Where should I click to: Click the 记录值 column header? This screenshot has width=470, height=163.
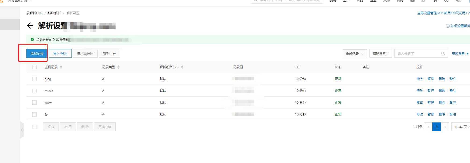(238, 67)
